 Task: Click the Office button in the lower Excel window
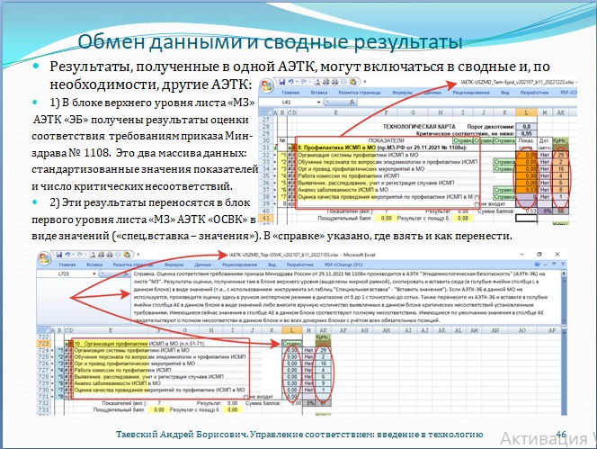(45, 258)
